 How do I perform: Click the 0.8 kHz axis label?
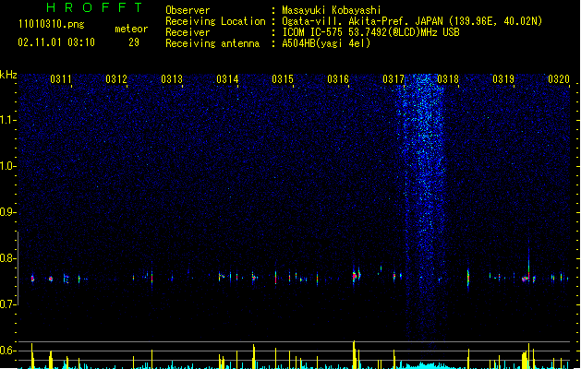7,258
